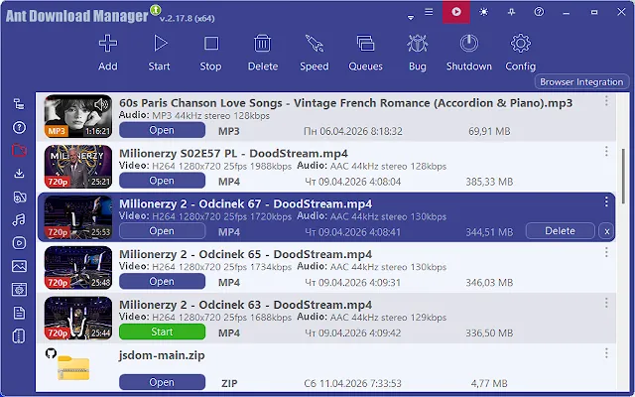Select the red folder sidebar icon
Image resolution: width=635 pixels, height=397 pixels.
(x=19, y=150)
